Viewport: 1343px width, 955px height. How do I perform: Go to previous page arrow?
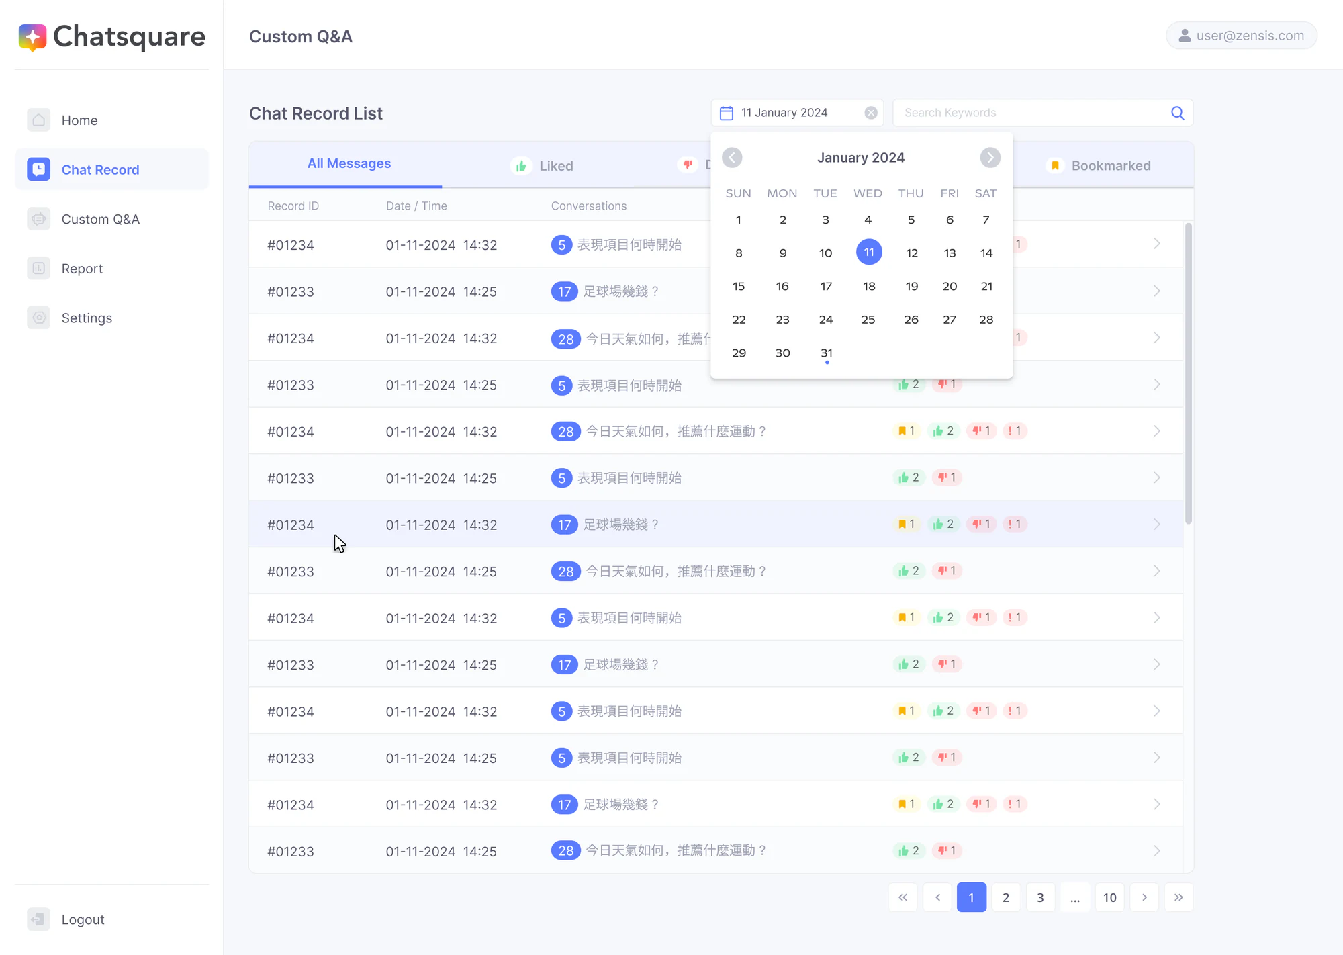click(937, 897)
